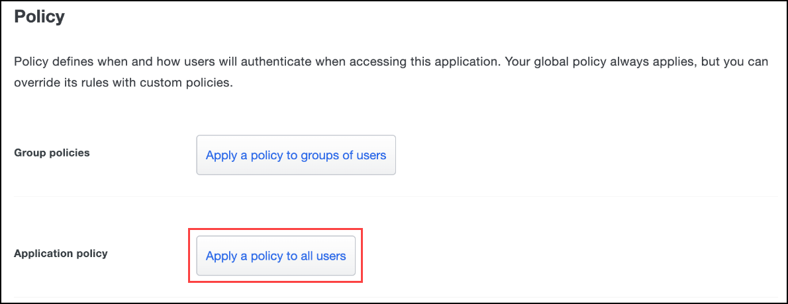Image resolution: width=788 pixels, height=304 pixels.
Task: Click the first line of the policy description
Action: tap(391, 61)
